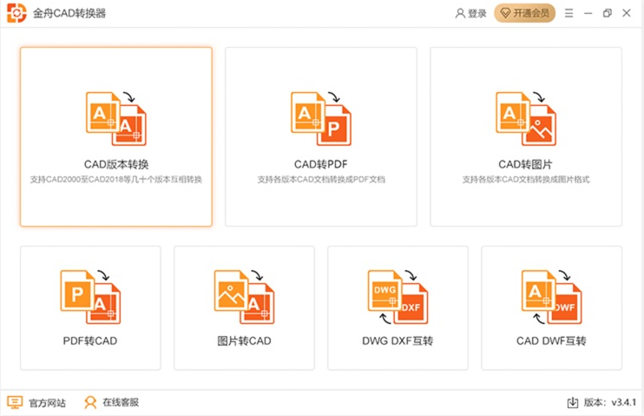The width and height of the screenshot is (644, 416).
Task: Click 开通会员 membership button
Action: (x=524, y=13)
